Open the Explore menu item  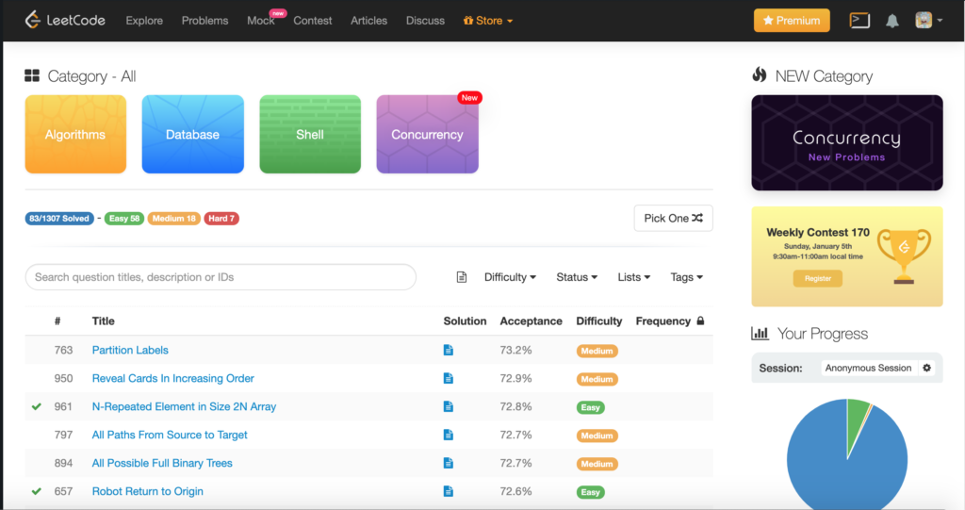coord(144,21)
